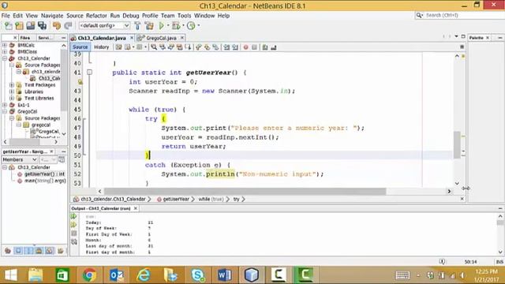Image resolution: width=505 pixels, height=284 pixels.
Task: Close the Ch13_Calendar.java tab
Action: [132, 38]
